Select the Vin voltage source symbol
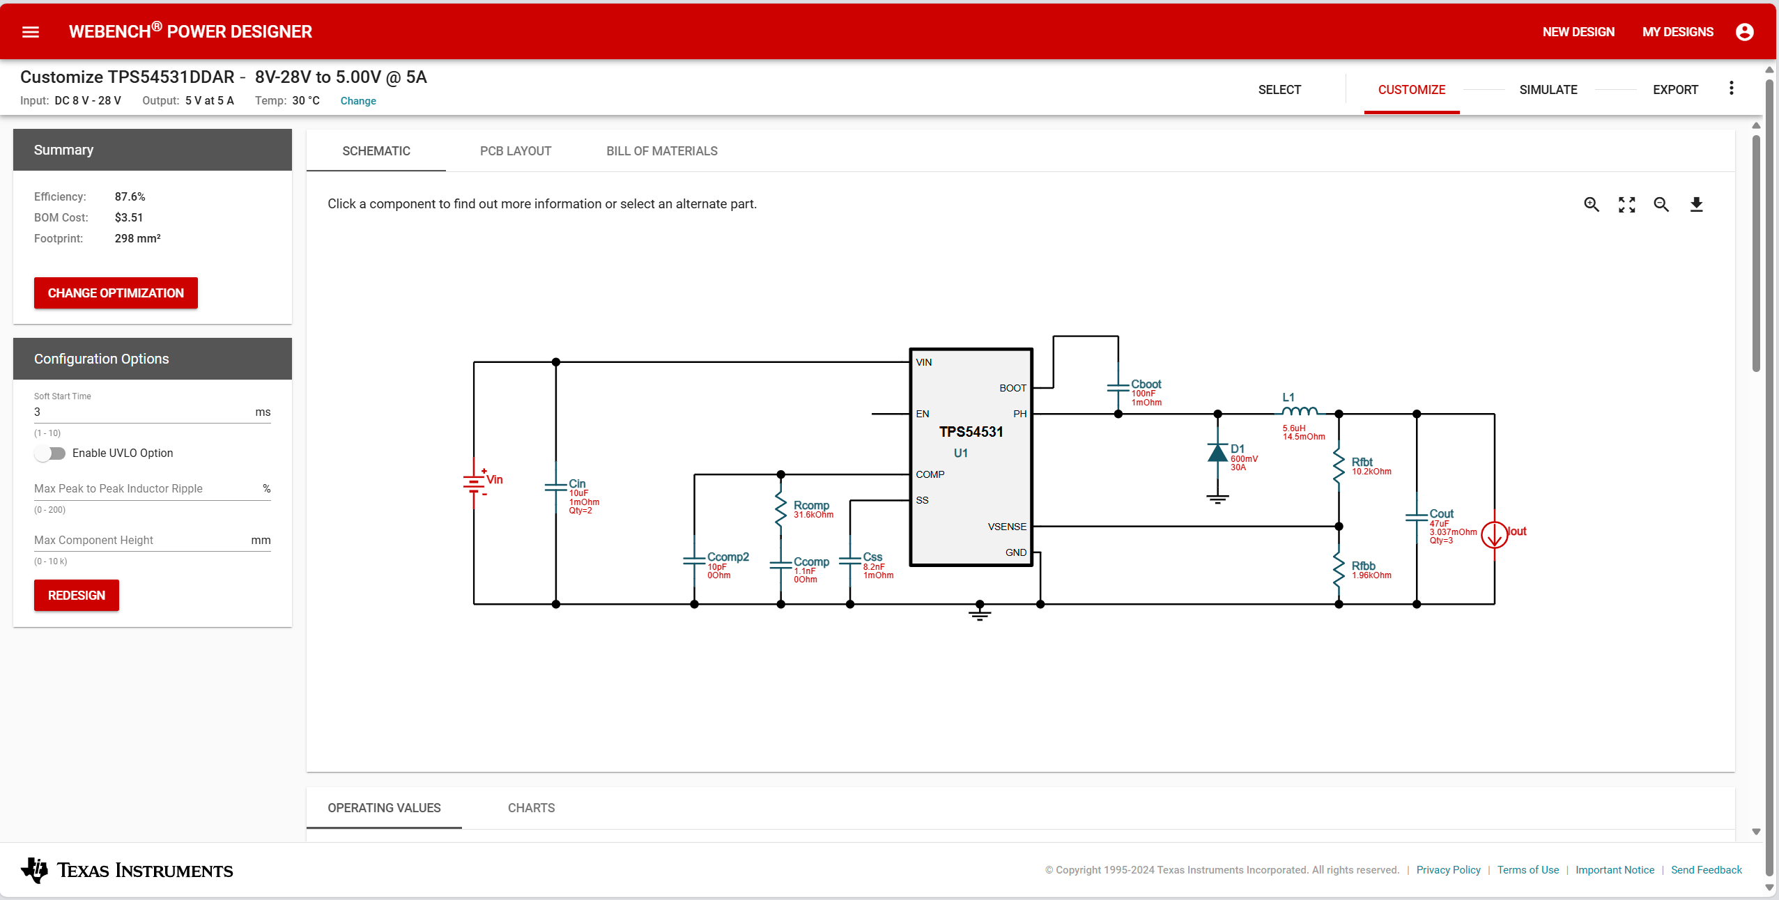1779x900 pixels. coord(475,482)
